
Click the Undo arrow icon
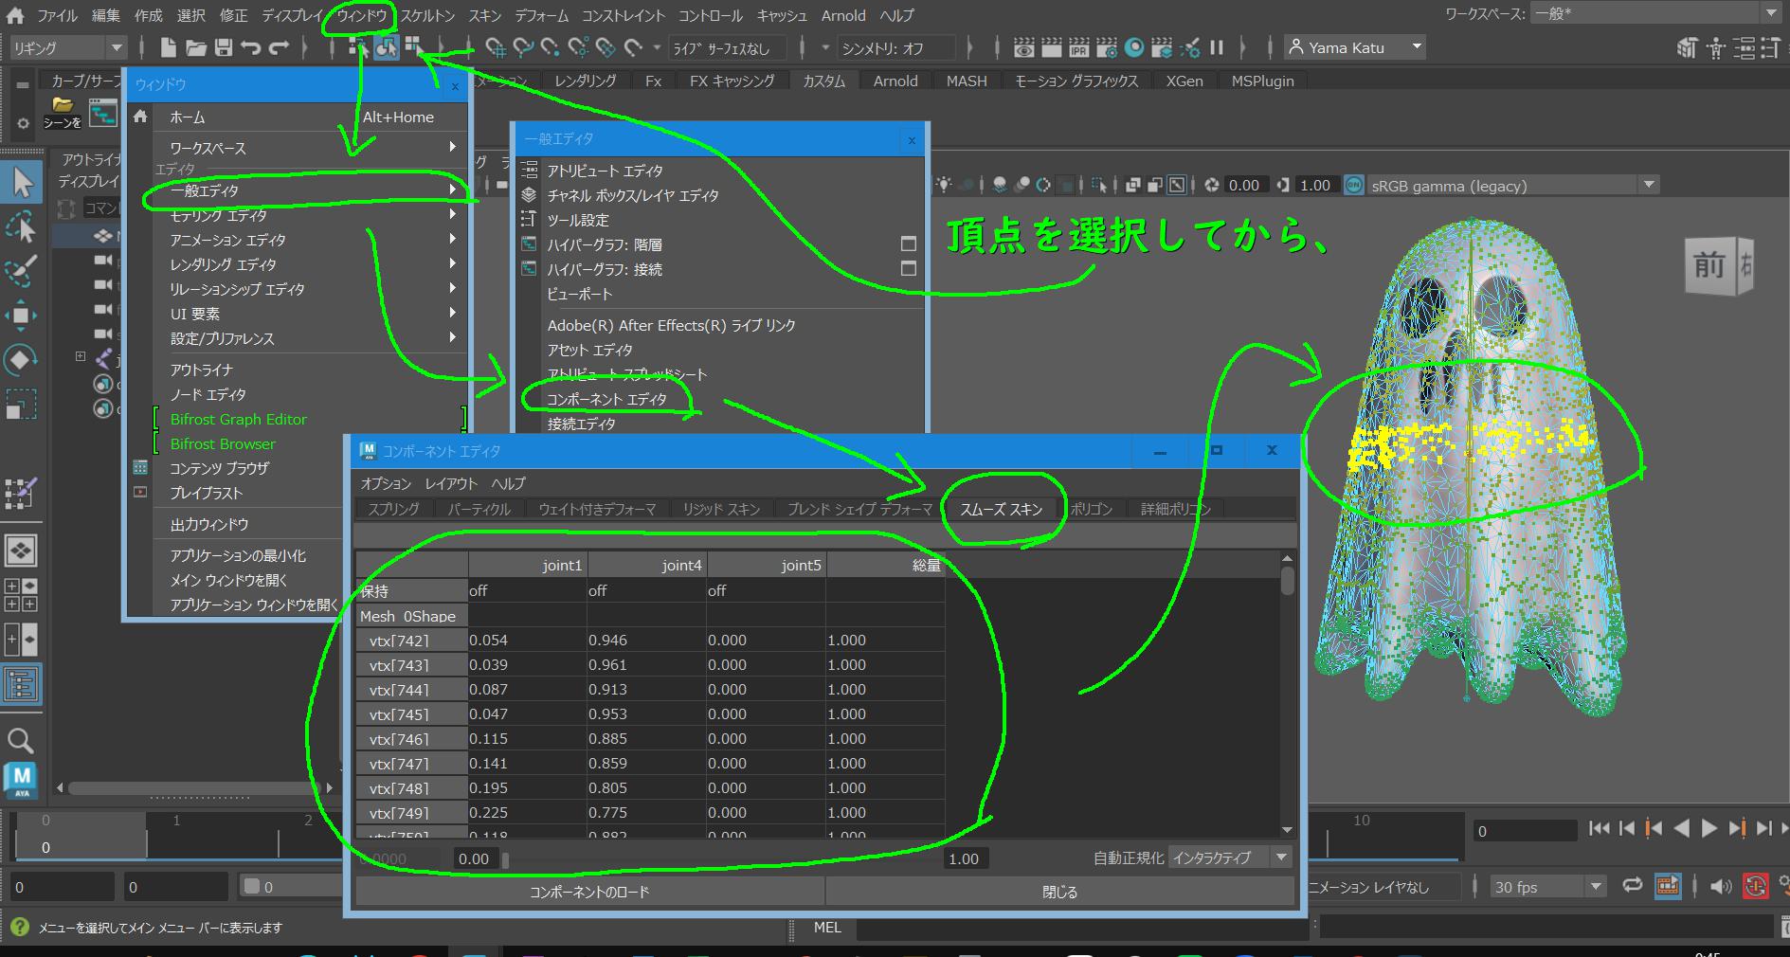tap(251, 47)
